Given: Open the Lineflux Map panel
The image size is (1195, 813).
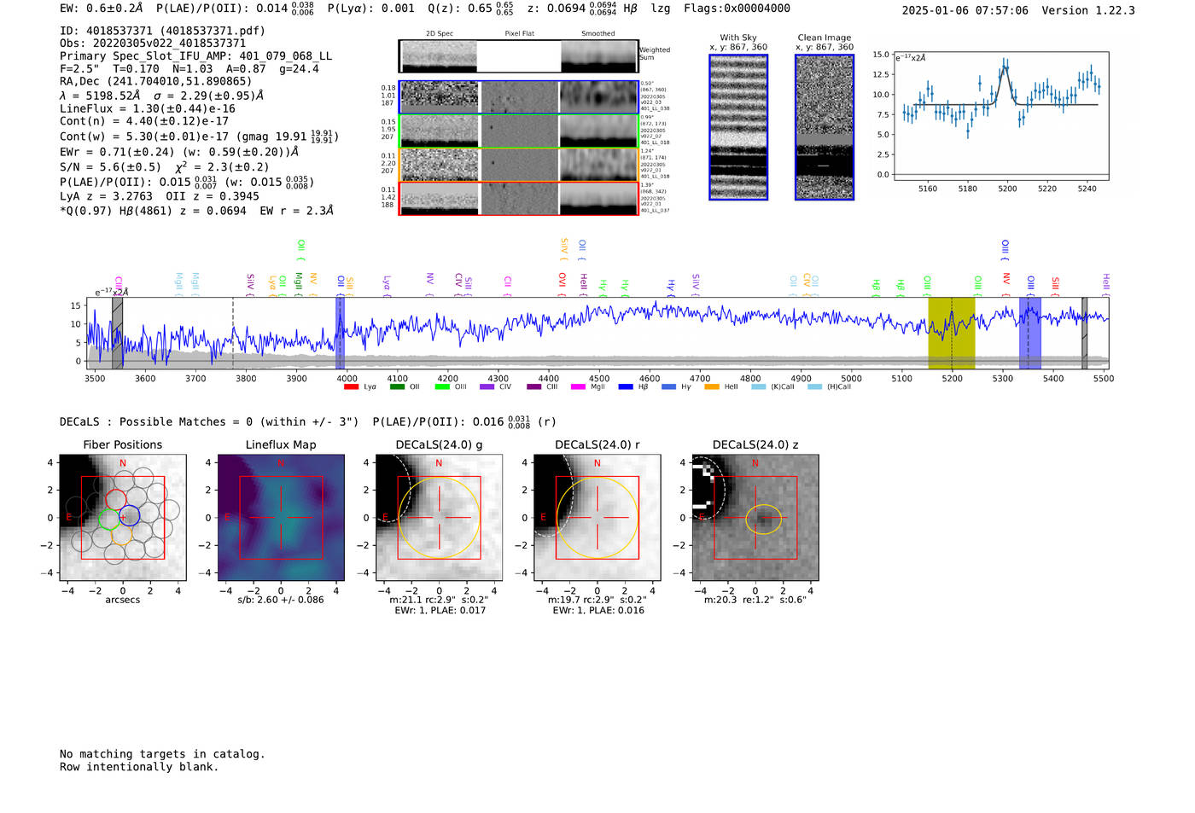Looking at the screenshot, I should pos(281,518).
